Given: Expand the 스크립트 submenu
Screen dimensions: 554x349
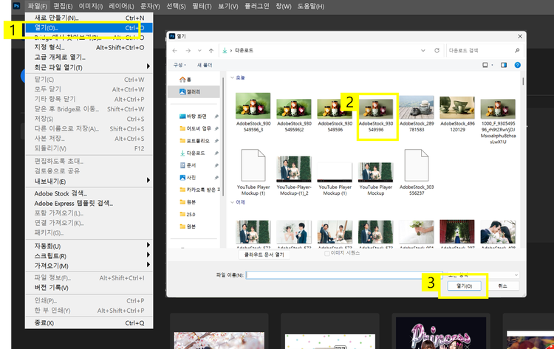Looking at the screenshot, I should pos(148,255).
